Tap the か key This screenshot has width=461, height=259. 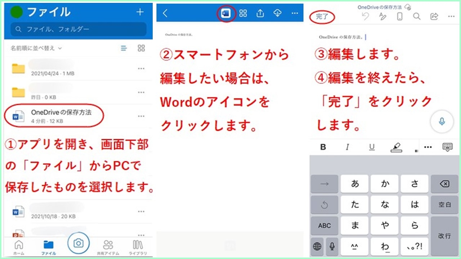click(x=385, y=184)
